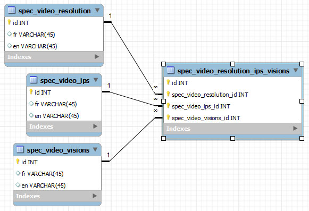Expand Indexes of spec_video_ips
This screenshot has width=309, height=211.
pyautogui.click(x=95, y=126)
